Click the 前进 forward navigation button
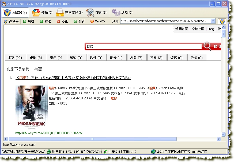Screen dimensions: 234x162 pyautogui.click(x=46, y=21)
